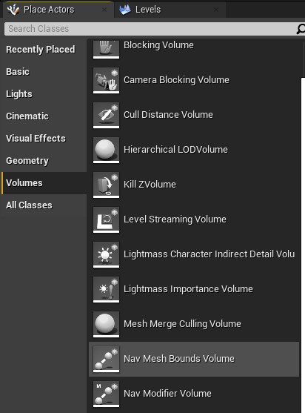Click the actor list vertical scrollbar

[x=303, y=245]
